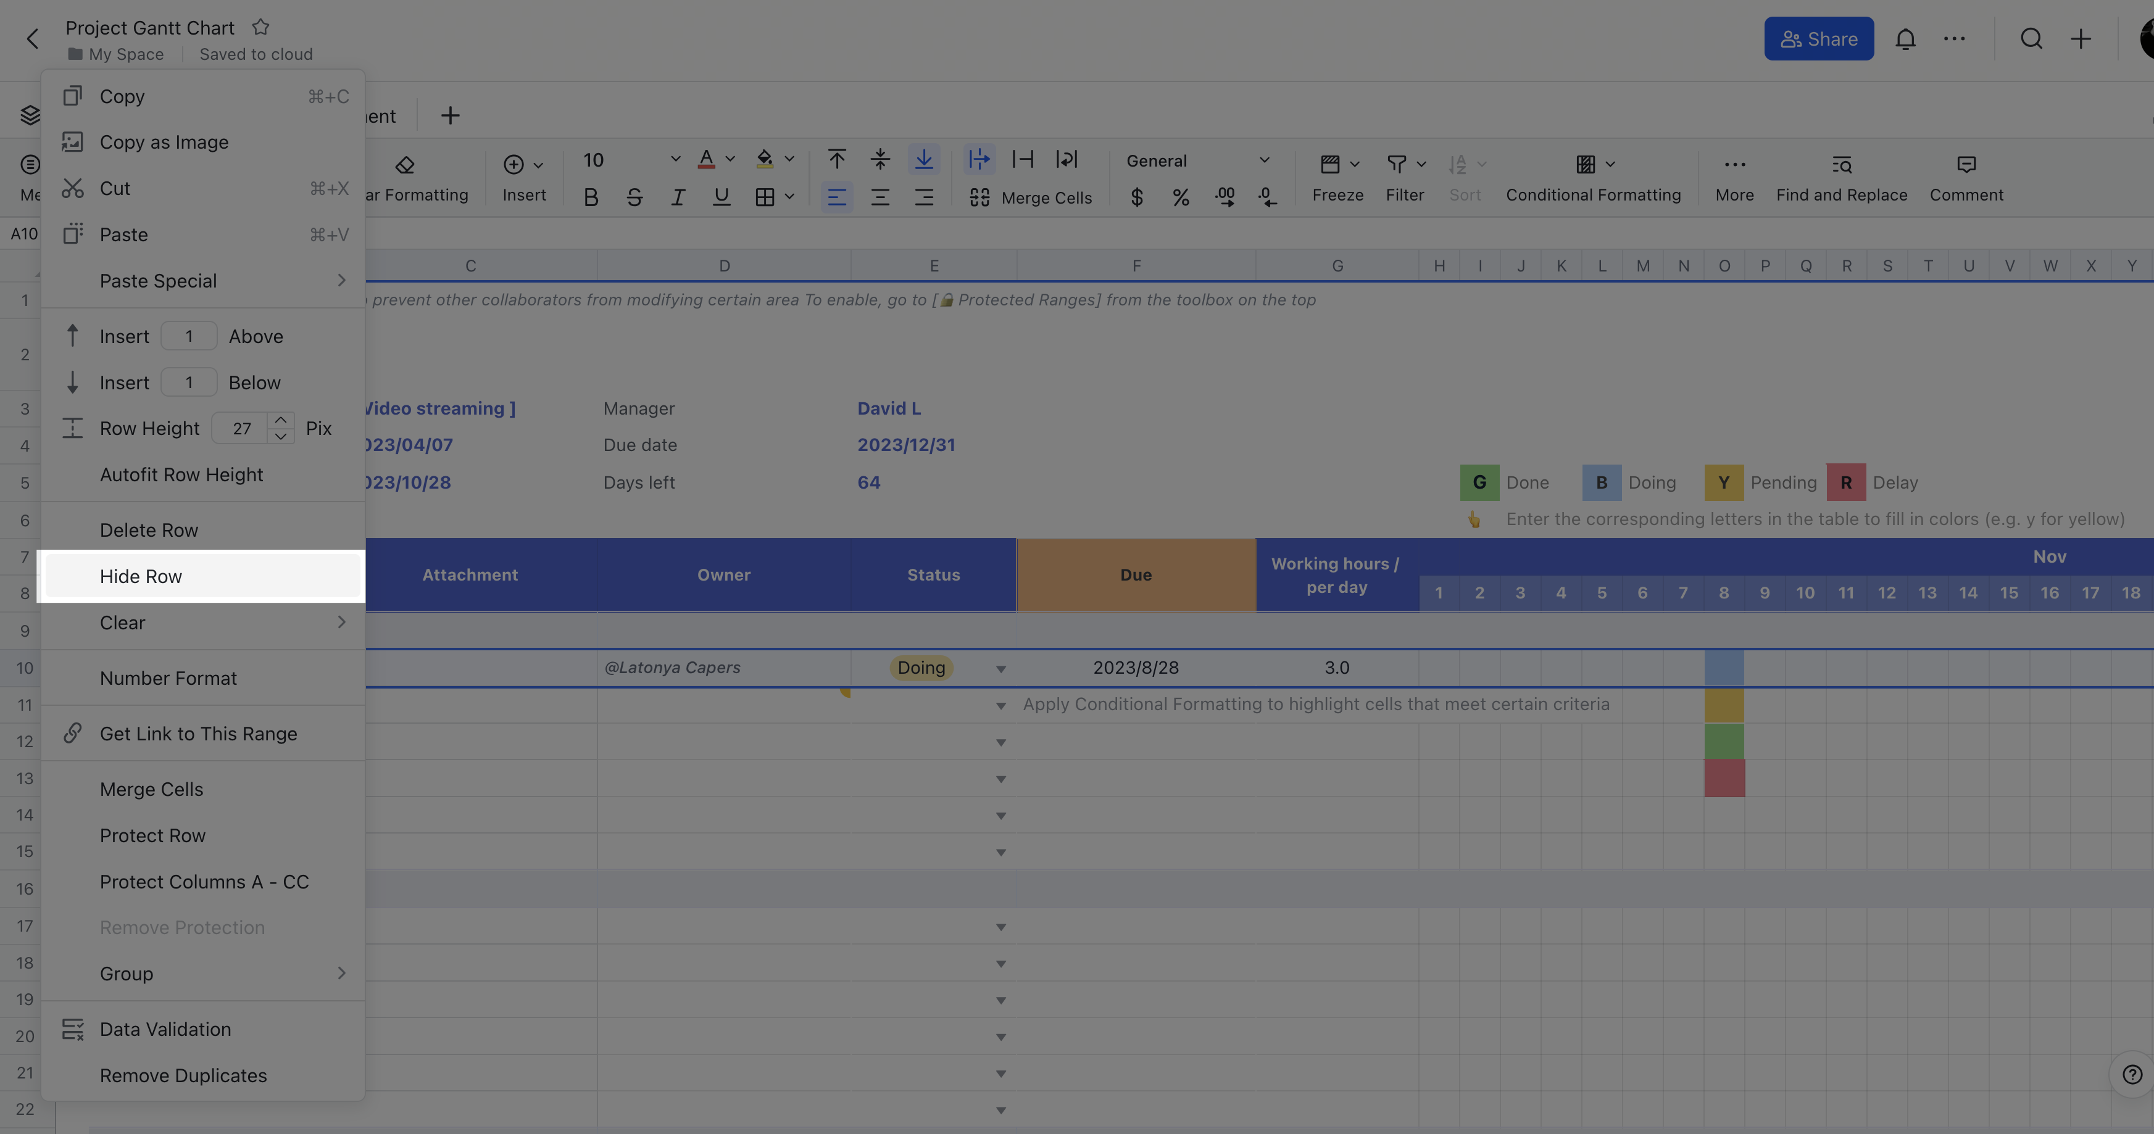Click the notification bell icon

pos(1906,38)
